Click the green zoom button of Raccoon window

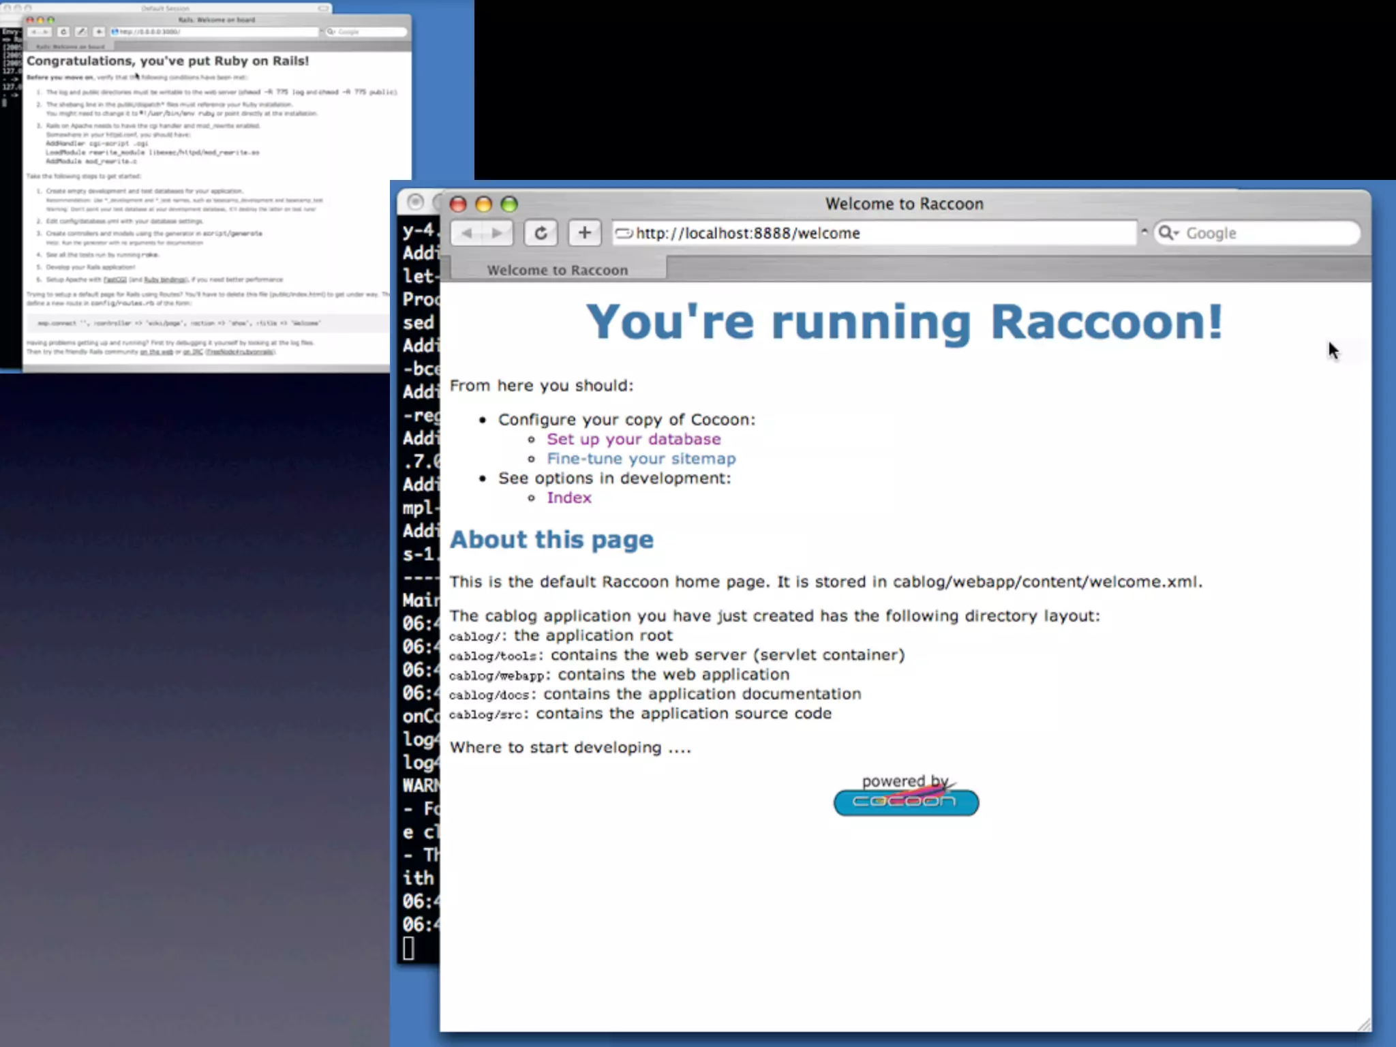pyautogui.click(x=509, y=204)
